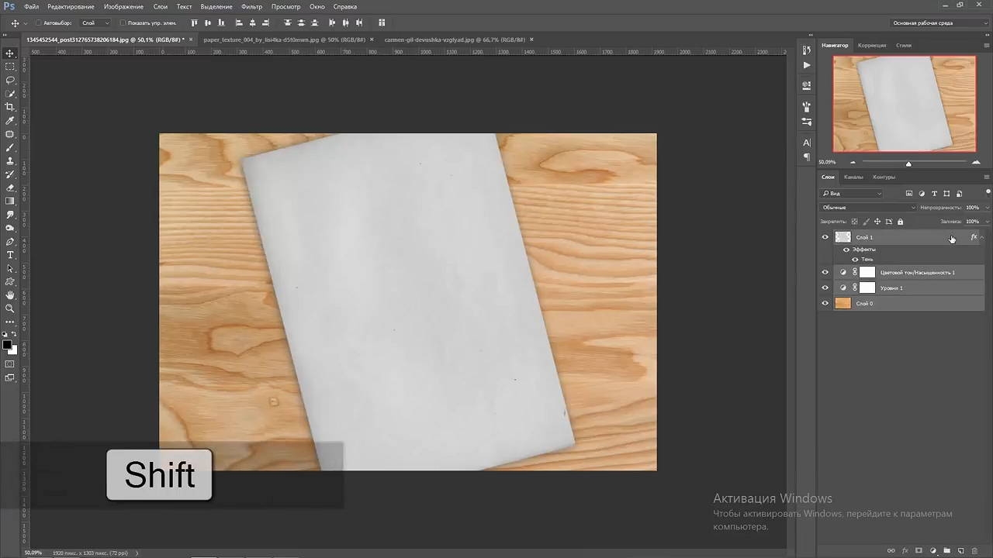993x558 pixels.
Task: Select the Rectangular Marquee tool
Action: [10, 67]
